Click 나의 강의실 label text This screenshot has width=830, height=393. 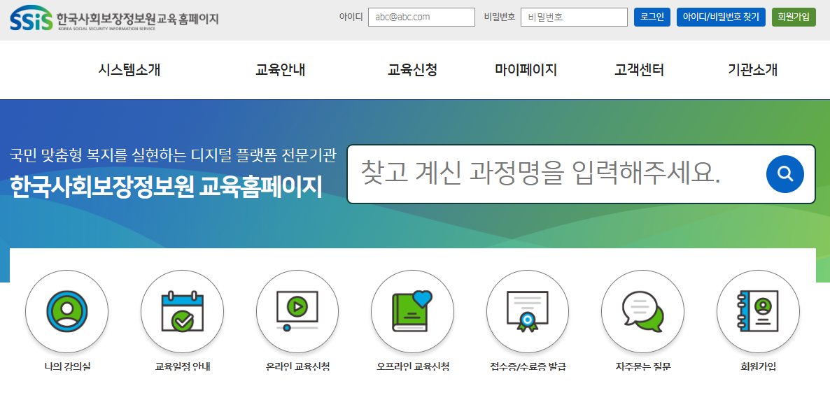point(66,366)
